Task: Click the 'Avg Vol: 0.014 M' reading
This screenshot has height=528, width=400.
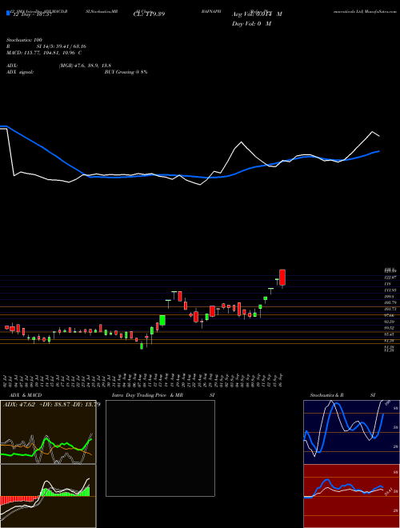Action: [257, 14]
